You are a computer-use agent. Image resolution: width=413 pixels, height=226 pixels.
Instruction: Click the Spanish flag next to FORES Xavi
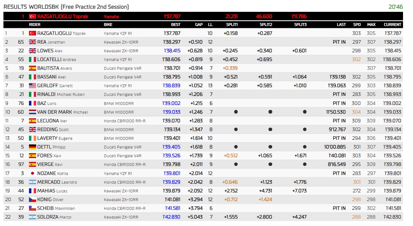pos(32,156)
